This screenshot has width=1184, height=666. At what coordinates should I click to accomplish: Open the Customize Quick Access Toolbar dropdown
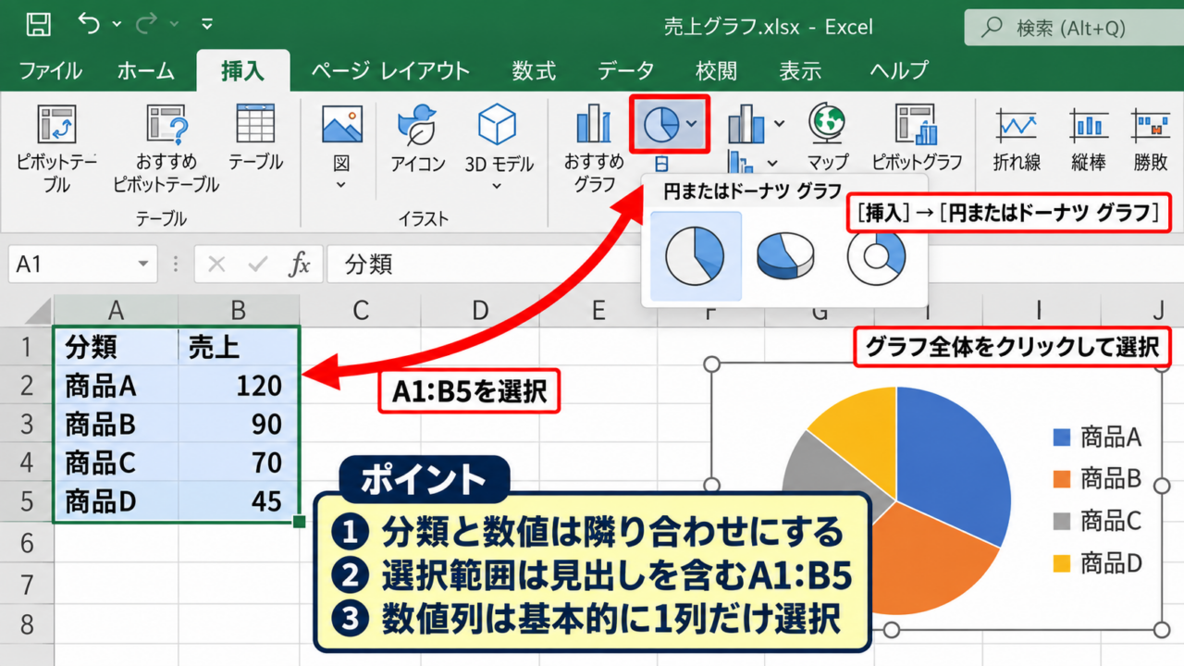(x=206, y=24)
